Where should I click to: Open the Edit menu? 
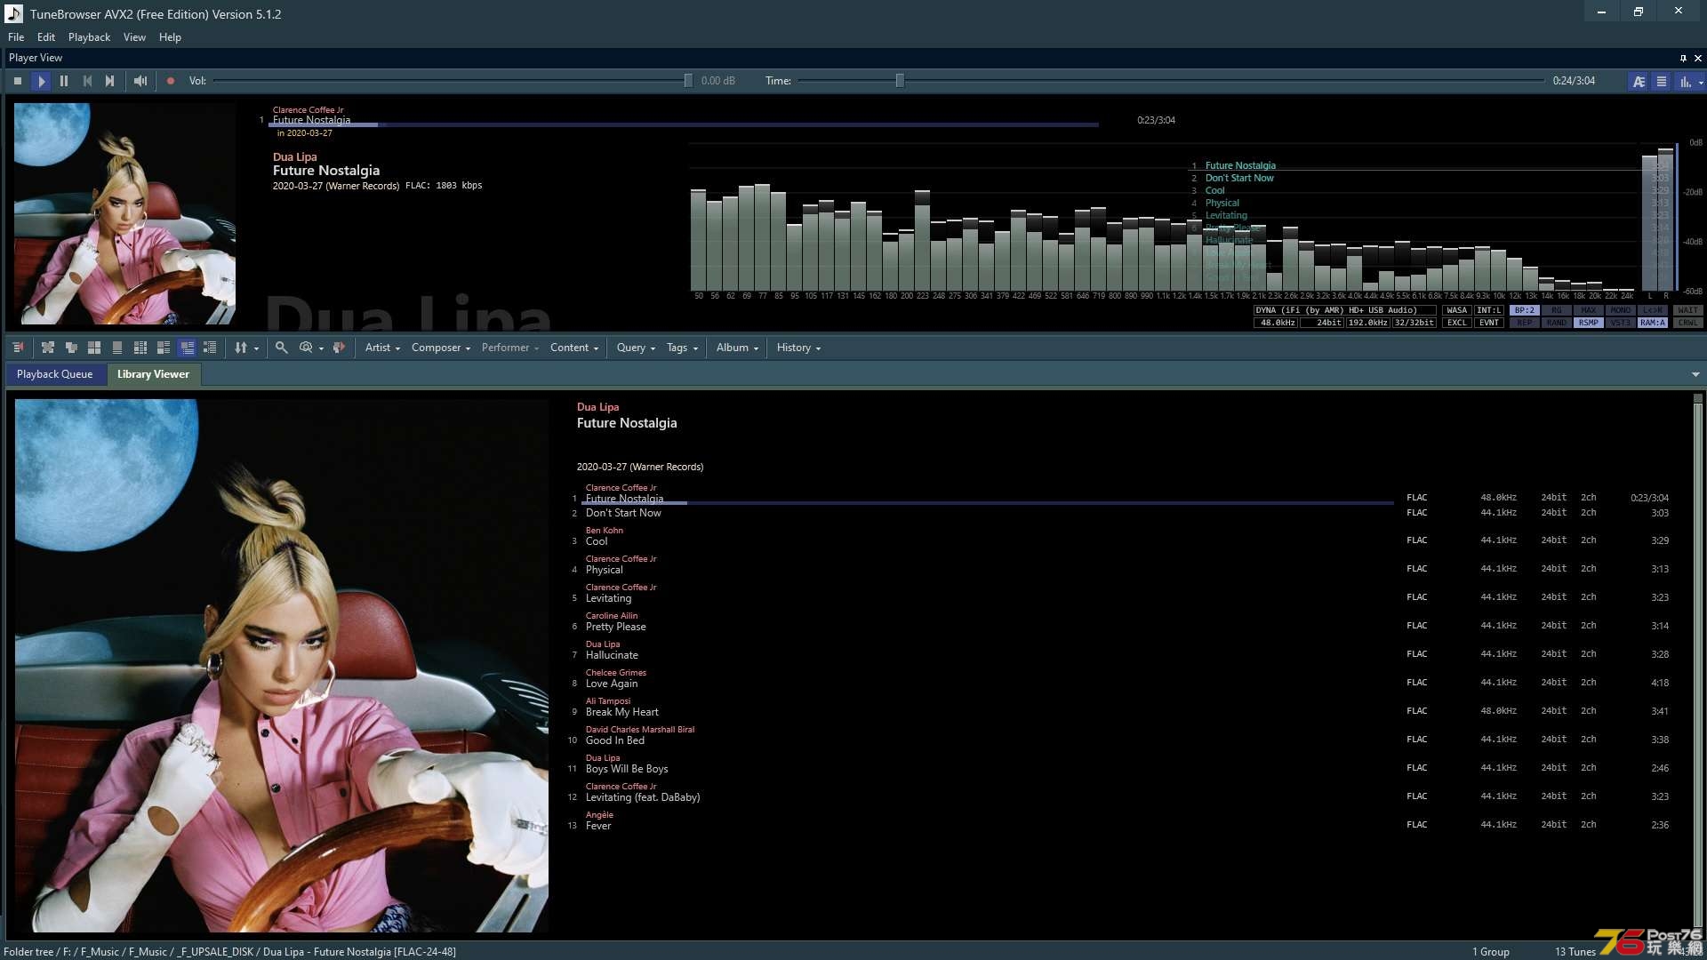point(46,37)
